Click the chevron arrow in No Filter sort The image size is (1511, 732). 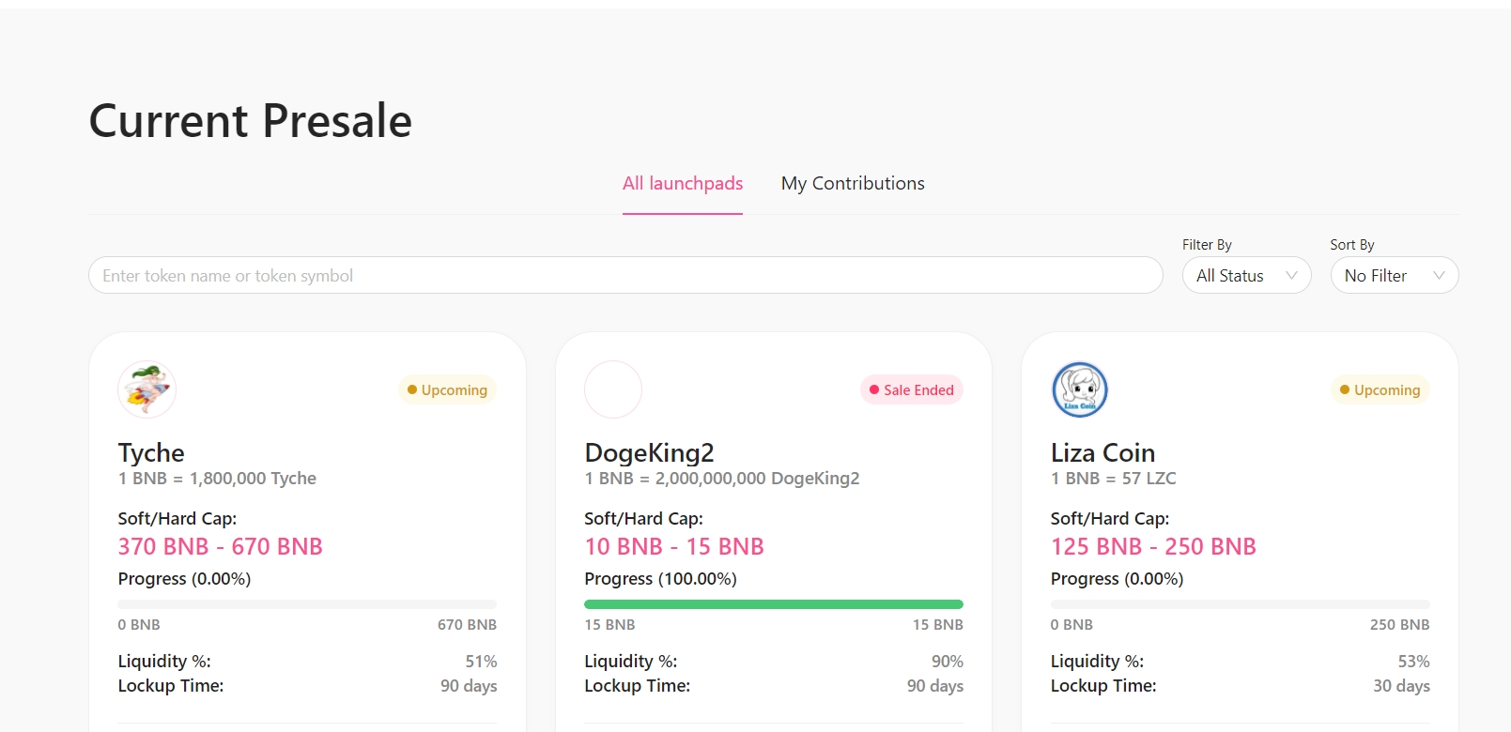pos(1439,276)
